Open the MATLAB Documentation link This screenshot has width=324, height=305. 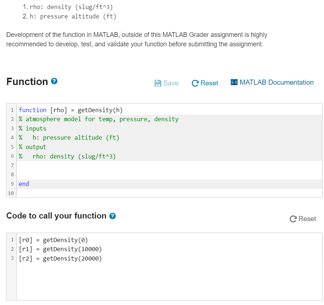coord(272,82)
